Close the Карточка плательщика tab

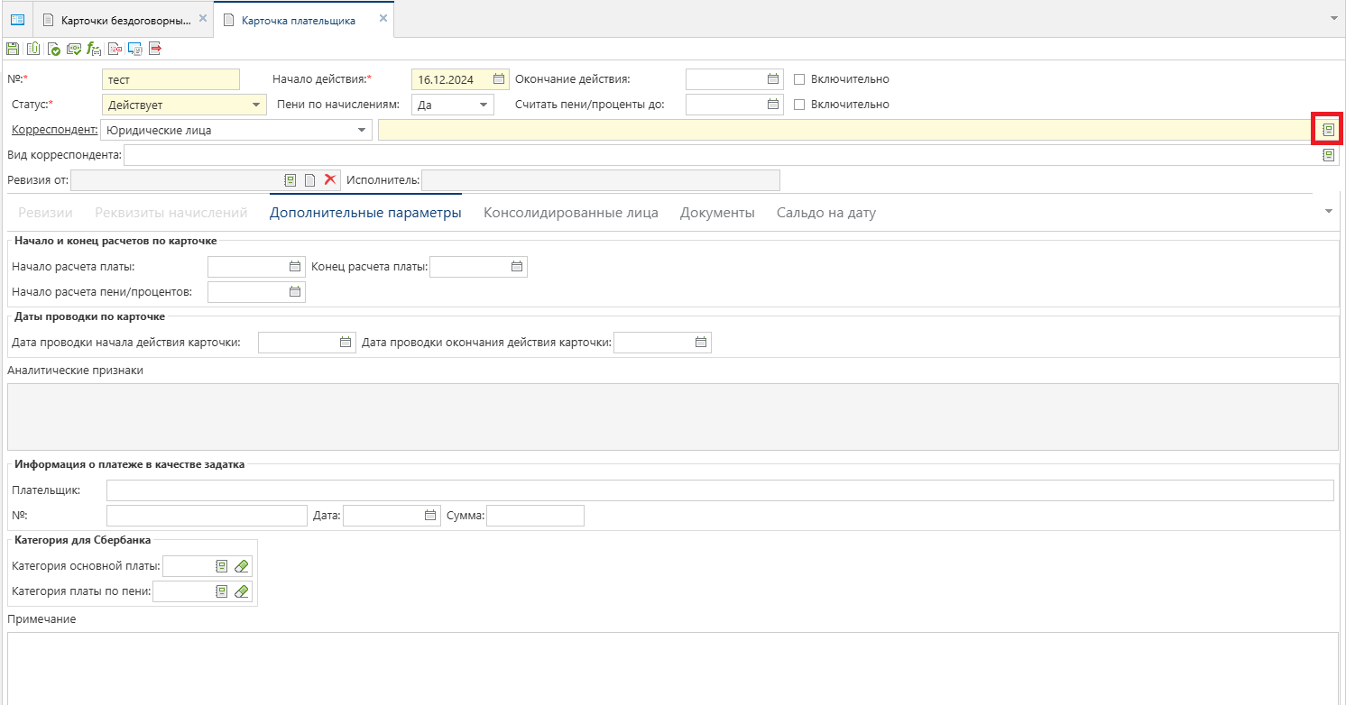click(383, 19)
